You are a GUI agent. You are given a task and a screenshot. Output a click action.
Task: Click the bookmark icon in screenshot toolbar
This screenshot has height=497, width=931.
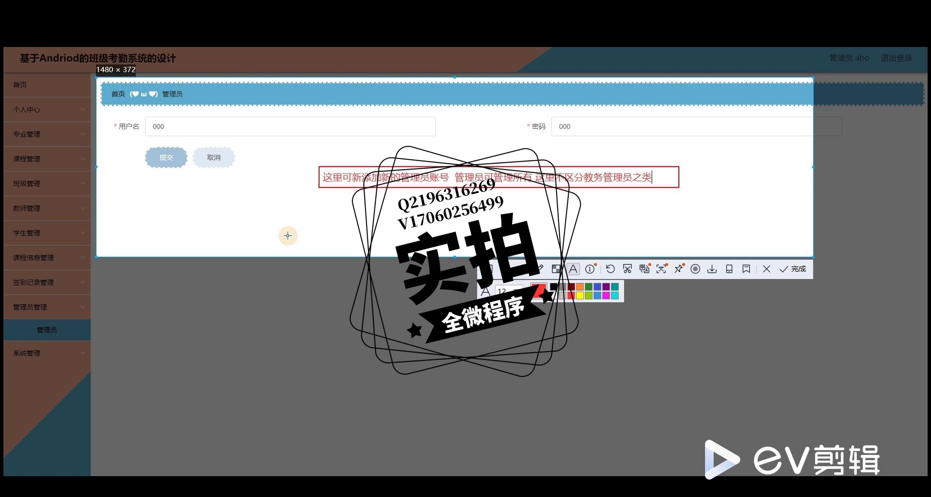click(x=746, y=269)
